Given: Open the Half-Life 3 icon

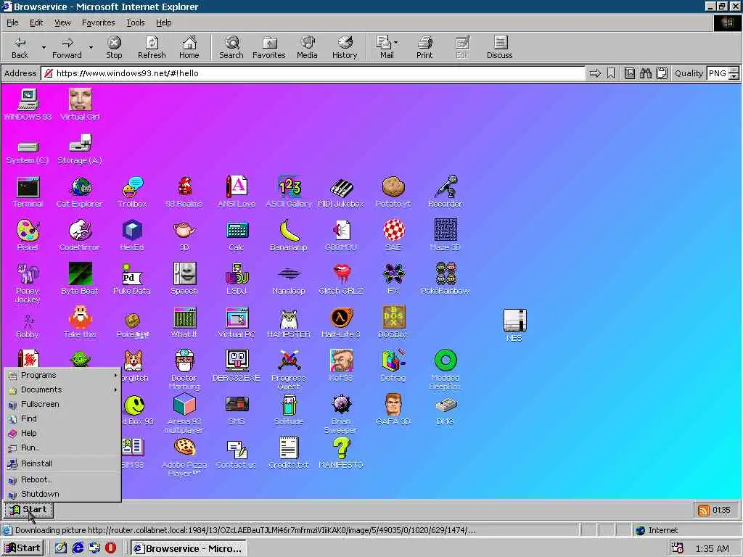Looking at the screenshot, I should pyautogui.click(x=341, y=323).
